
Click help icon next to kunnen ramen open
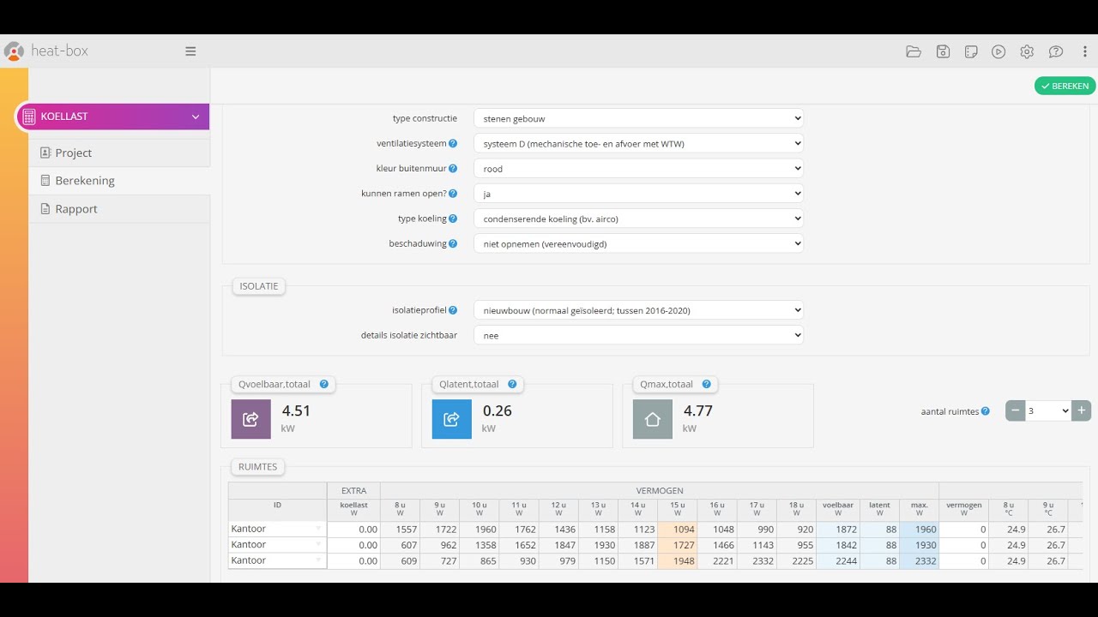click(x=453, y=194)
